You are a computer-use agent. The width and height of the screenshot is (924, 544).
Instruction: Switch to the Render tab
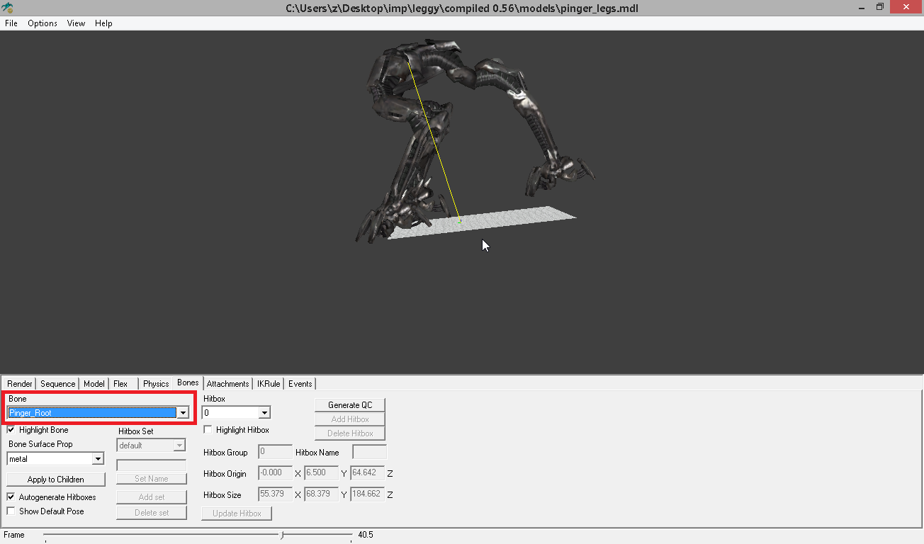(18, 383)
